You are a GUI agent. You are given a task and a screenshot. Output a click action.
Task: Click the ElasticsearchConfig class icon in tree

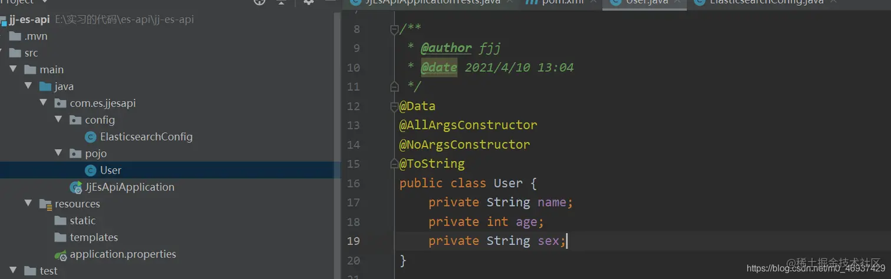tap(90, 137)
